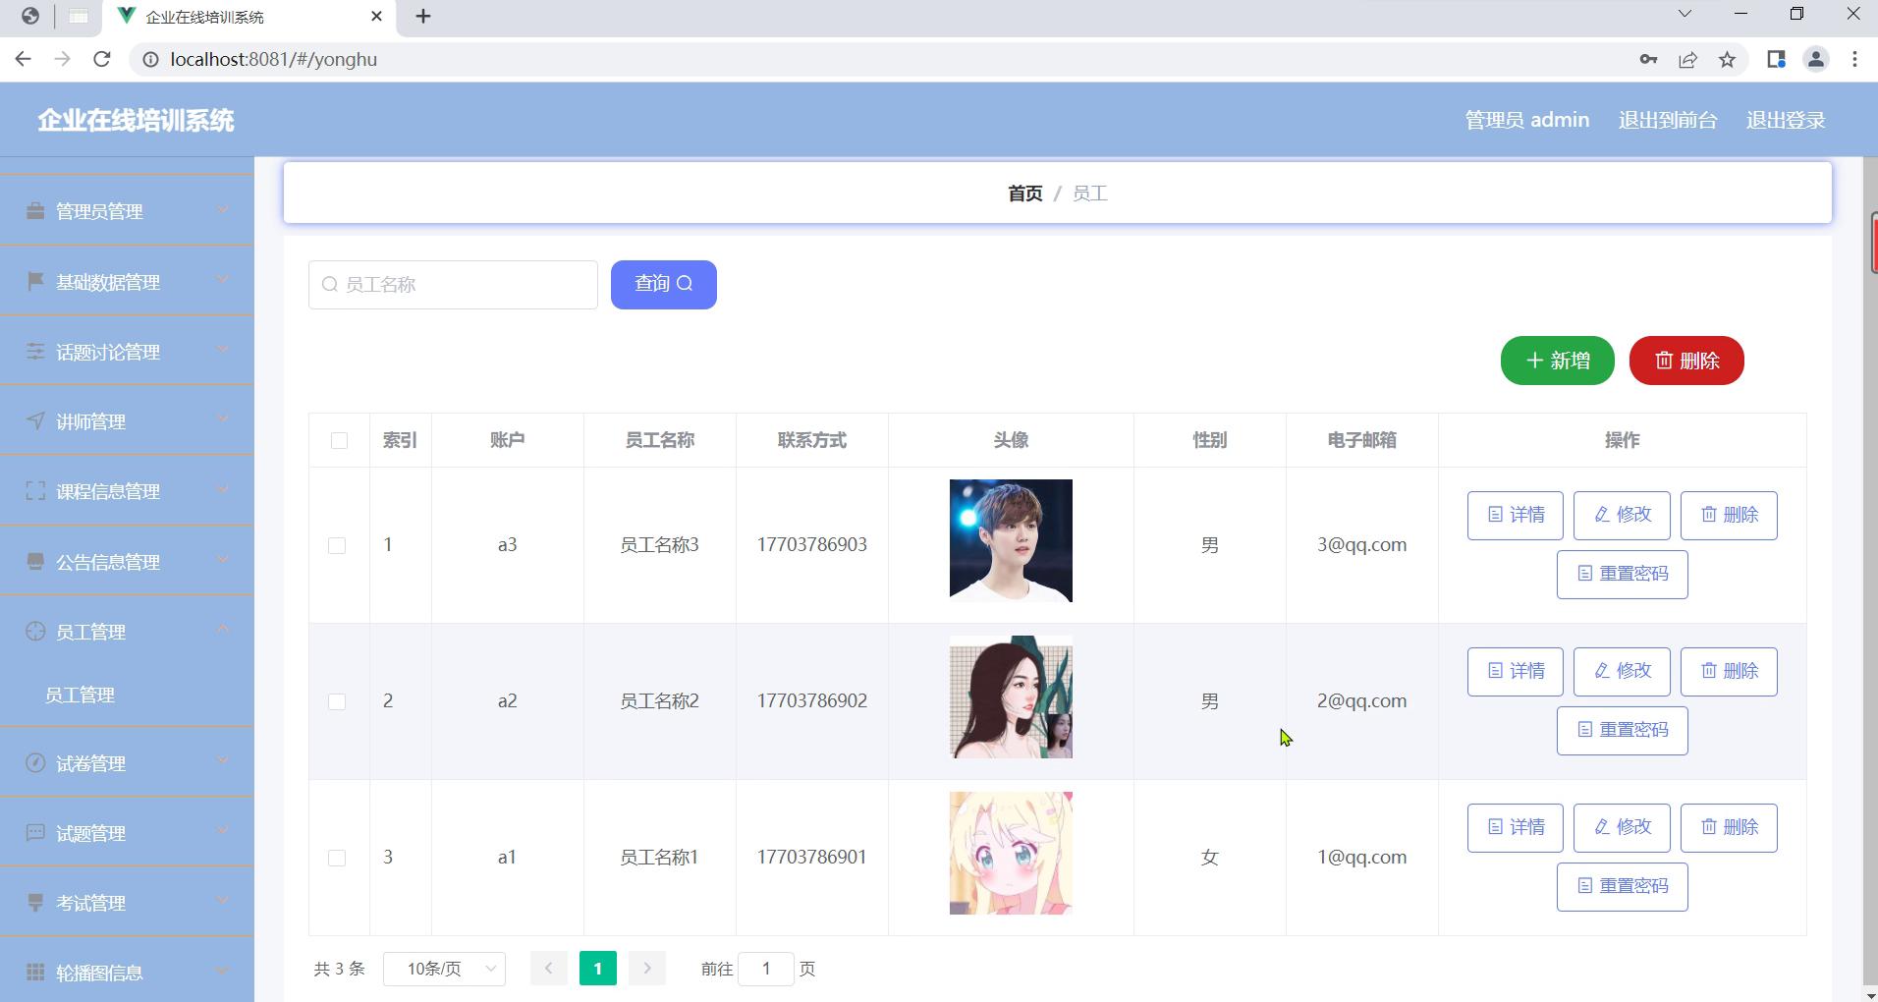Click the chat icon beside 试题管理
This screenshot has height=1002, width=1878.
pyautogui.click(x=35, y=833)
